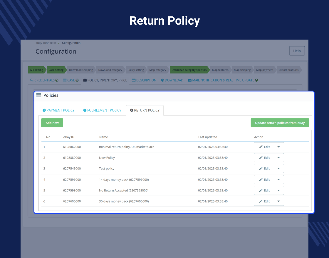Click info icon beside PAYMENT POLICY
Image resolution: width=329 pixels, height=258 pixels.
(44, 110)
